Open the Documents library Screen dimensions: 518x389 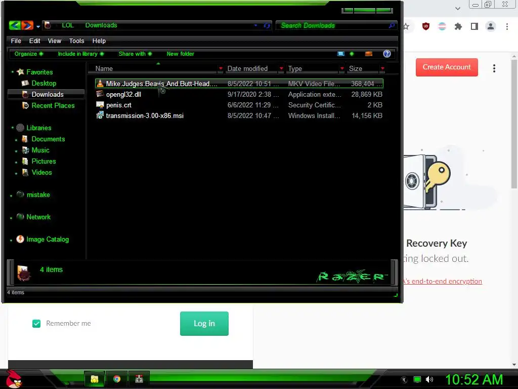48,139
